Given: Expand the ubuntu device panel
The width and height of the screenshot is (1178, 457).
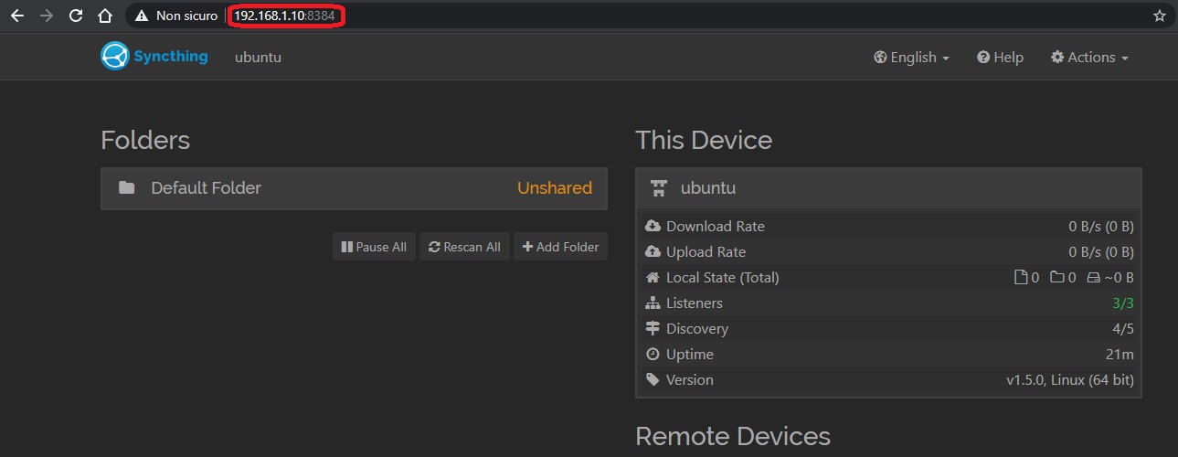Looking at the screenshot, I should point(888,188).
